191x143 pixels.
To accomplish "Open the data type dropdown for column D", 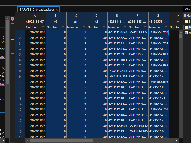I will (x=104, y=27).
